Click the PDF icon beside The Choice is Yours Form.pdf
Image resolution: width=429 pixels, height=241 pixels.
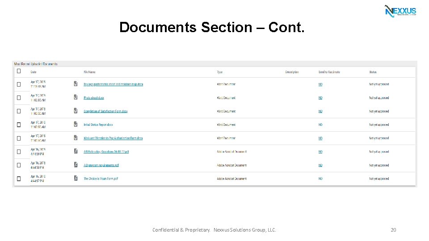(x=76, y=178)
